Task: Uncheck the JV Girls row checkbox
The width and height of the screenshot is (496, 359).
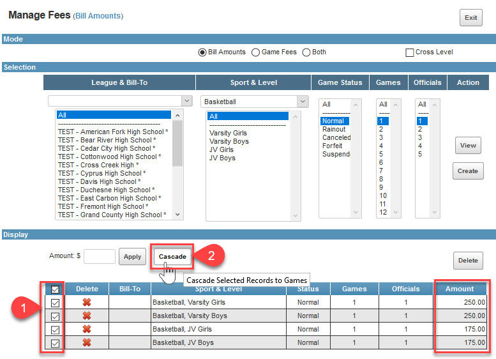Action: [55, 330]
